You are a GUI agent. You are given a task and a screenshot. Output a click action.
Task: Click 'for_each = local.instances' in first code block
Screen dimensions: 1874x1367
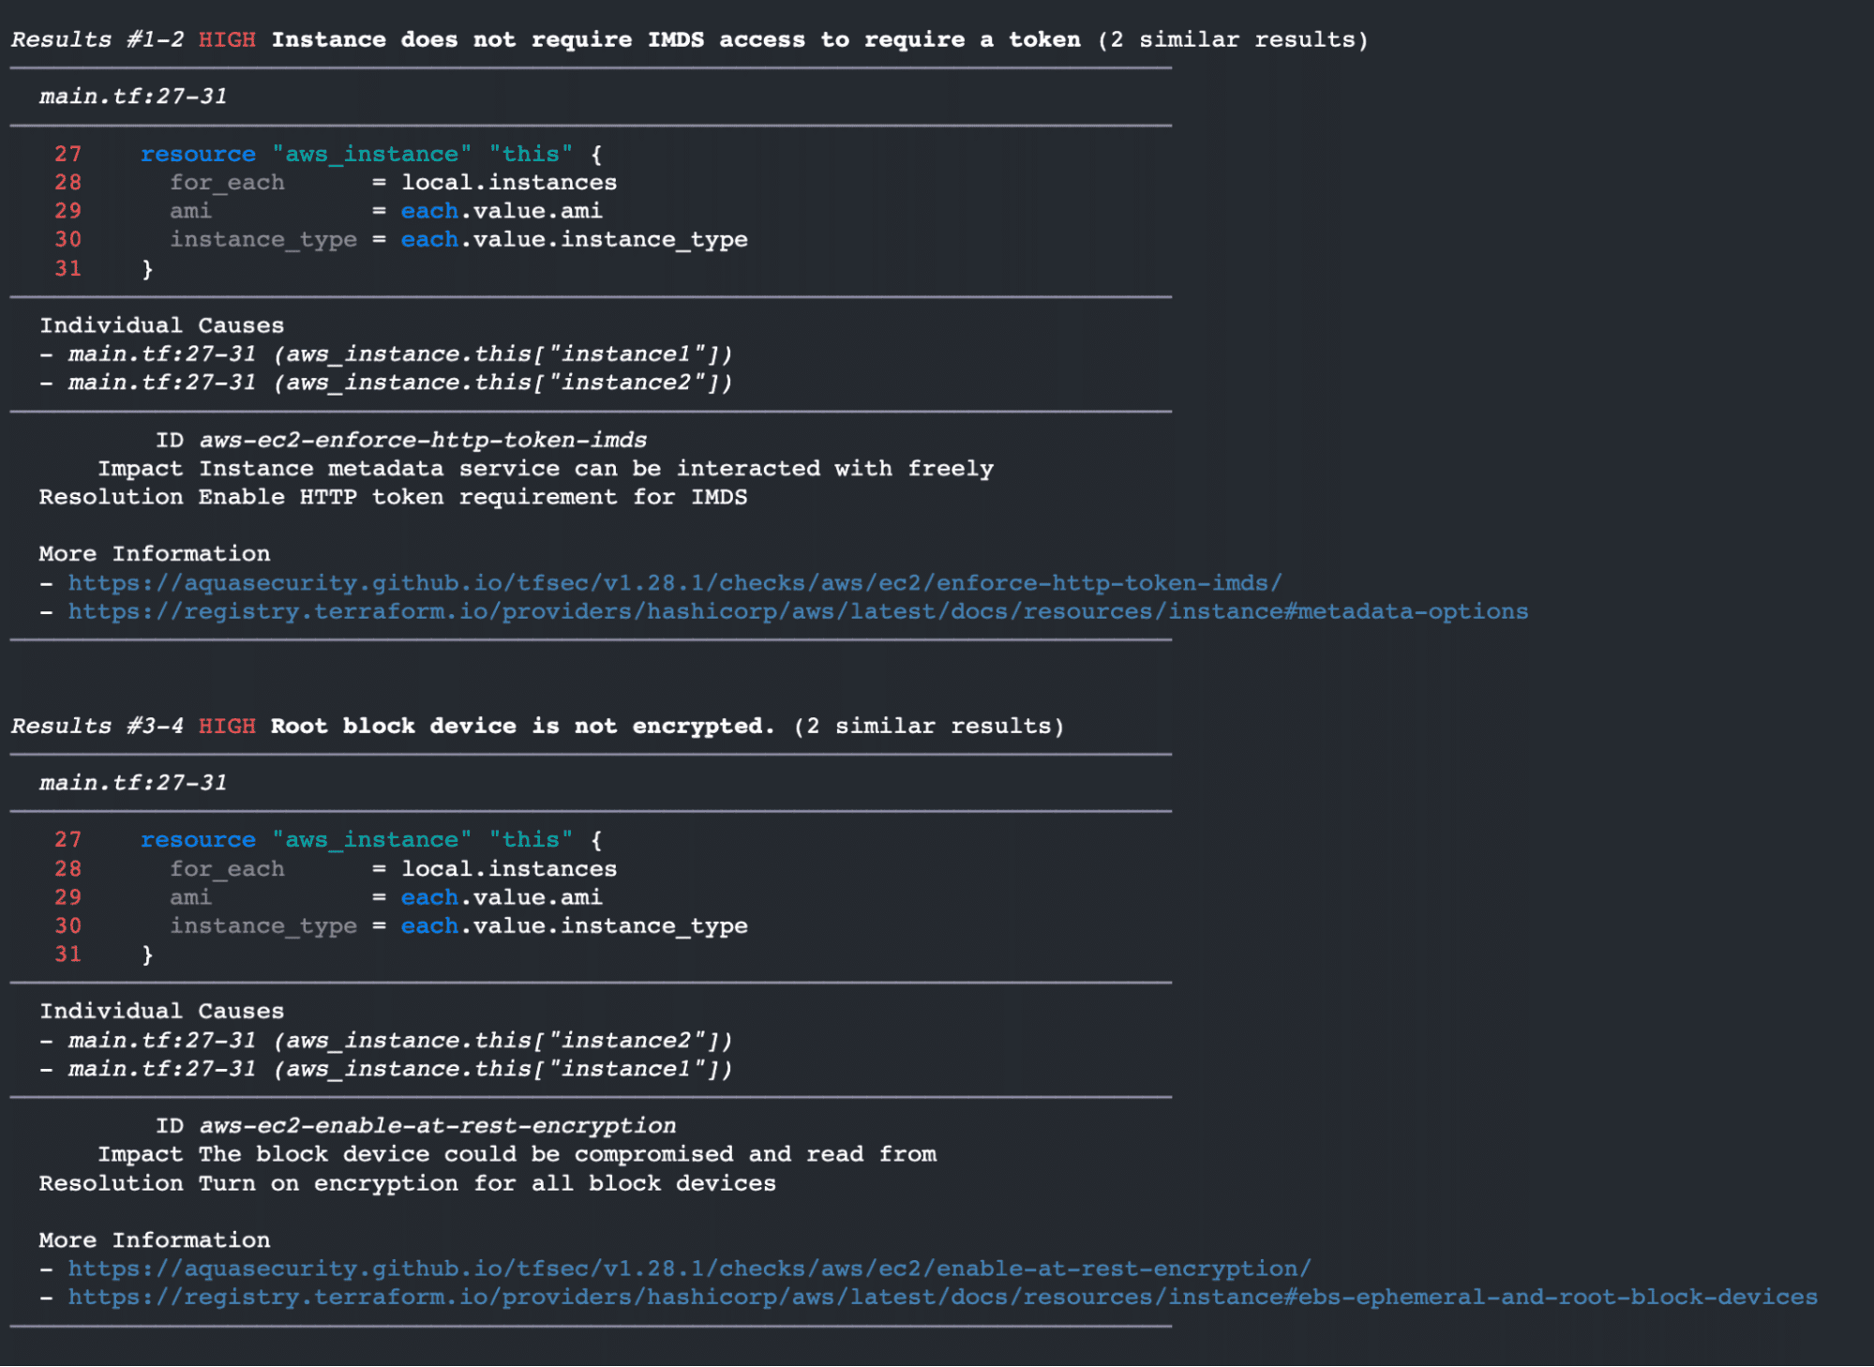(393, 183)
